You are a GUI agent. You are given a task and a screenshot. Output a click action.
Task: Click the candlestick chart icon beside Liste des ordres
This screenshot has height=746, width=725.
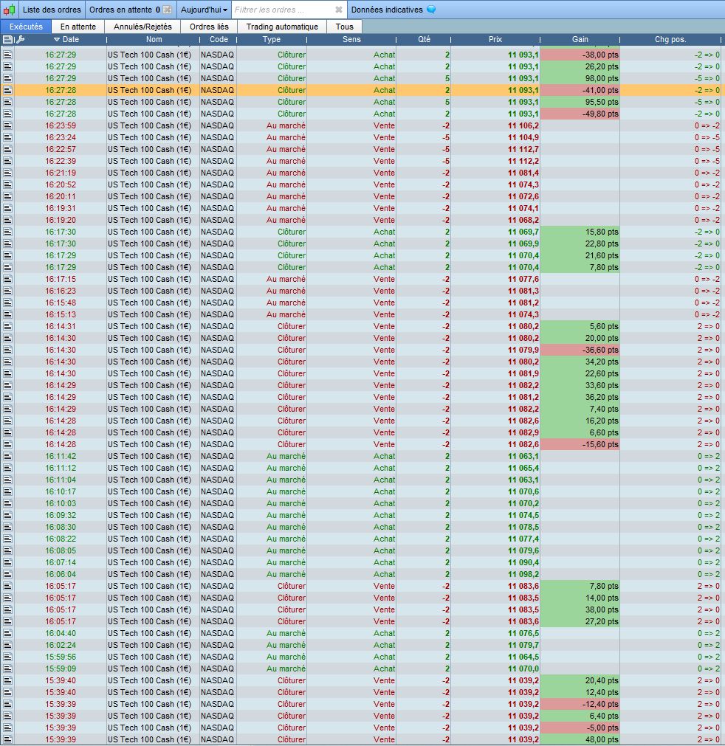click(x=9, y=10)
